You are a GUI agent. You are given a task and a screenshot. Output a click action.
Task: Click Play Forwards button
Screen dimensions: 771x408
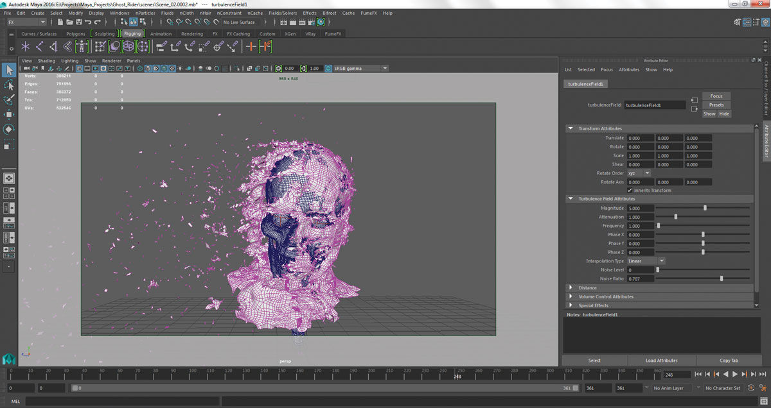point(735,374)
